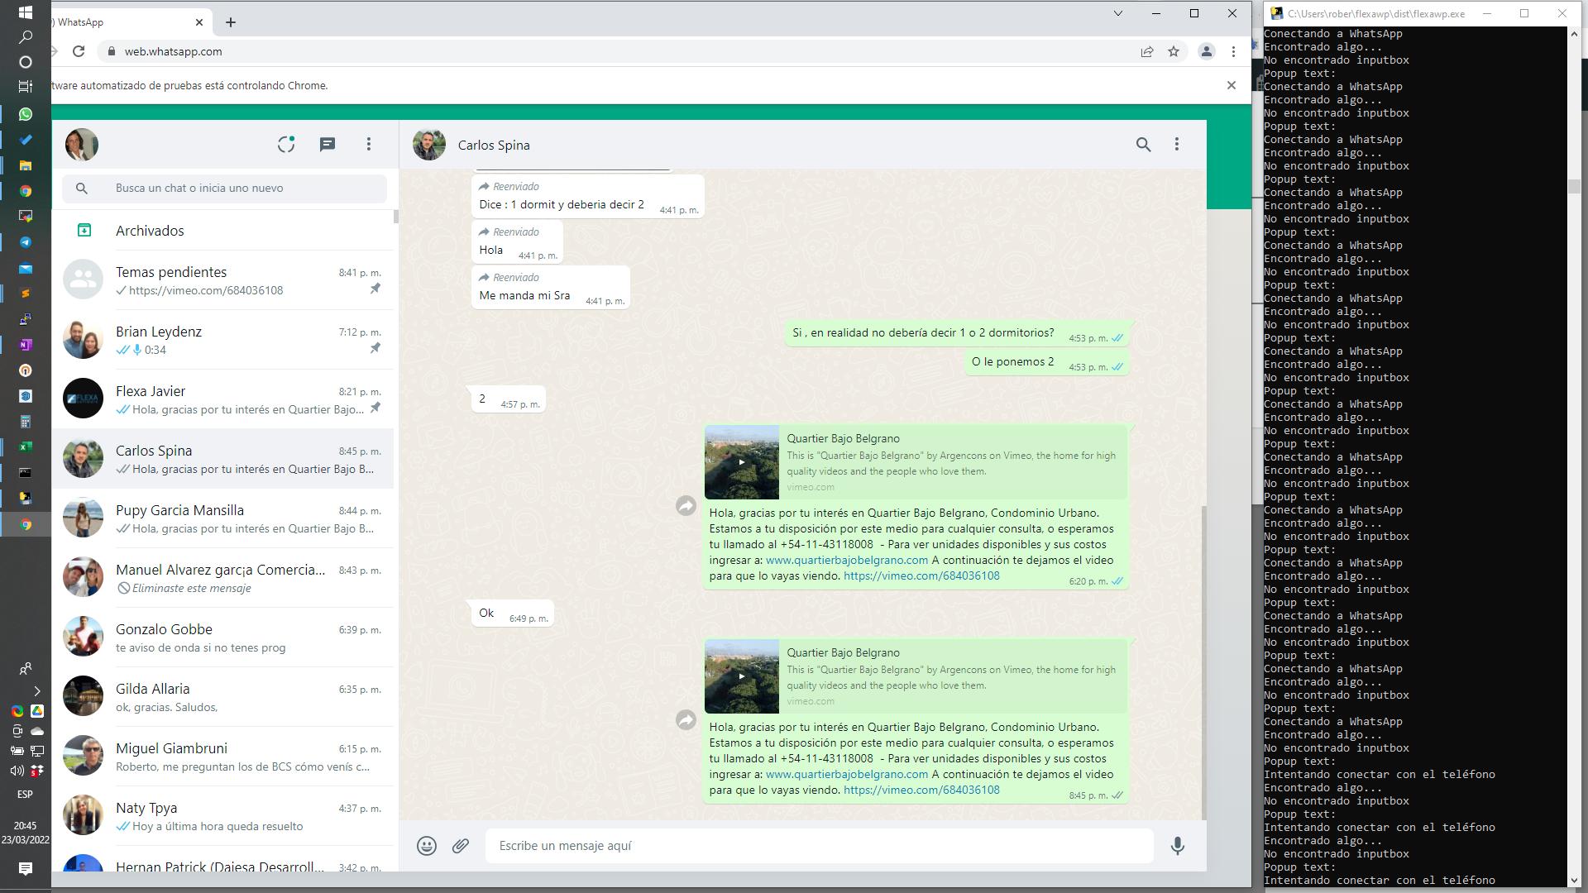
Task: Open sidebar three-dot menu
Action: tap(369, 145)
